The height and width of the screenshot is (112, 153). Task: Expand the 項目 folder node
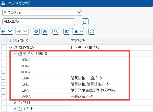point(15,102)
